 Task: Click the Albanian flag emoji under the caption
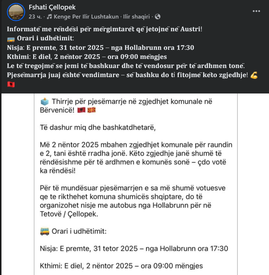11,85
